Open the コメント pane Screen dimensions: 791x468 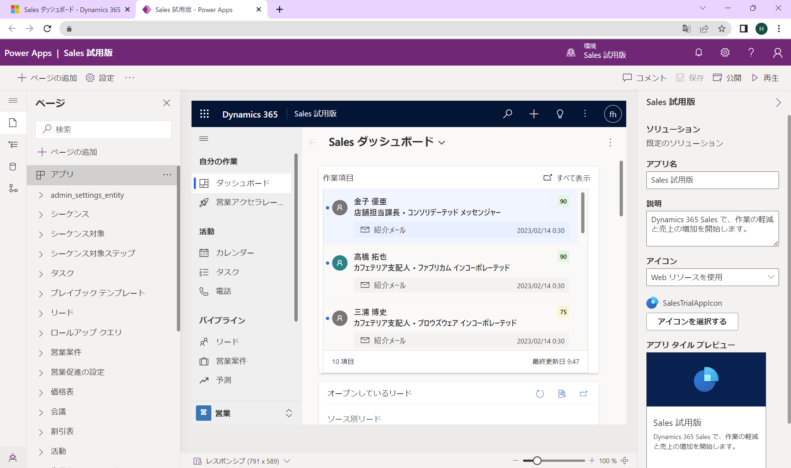[645, 78]
